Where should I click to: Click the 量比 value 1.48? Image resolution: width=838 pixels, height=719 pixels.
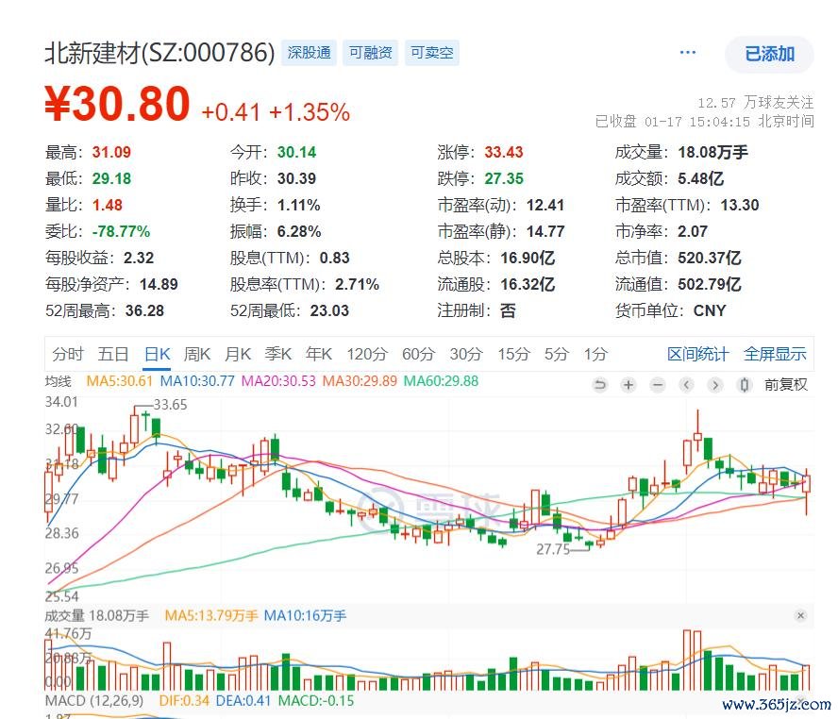(108, 205)
